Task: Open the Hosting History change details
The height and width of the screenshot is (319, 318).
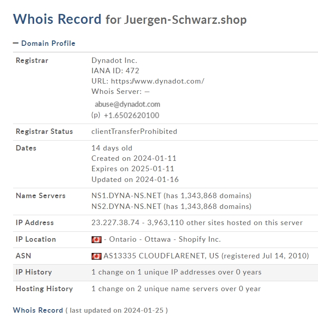Action: pos(176,289)
